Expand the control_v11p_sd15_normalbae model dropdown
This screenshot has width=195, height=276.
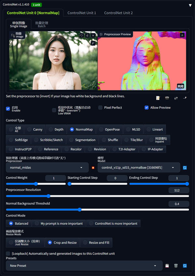pyautogui.click(x=139, y=167)
